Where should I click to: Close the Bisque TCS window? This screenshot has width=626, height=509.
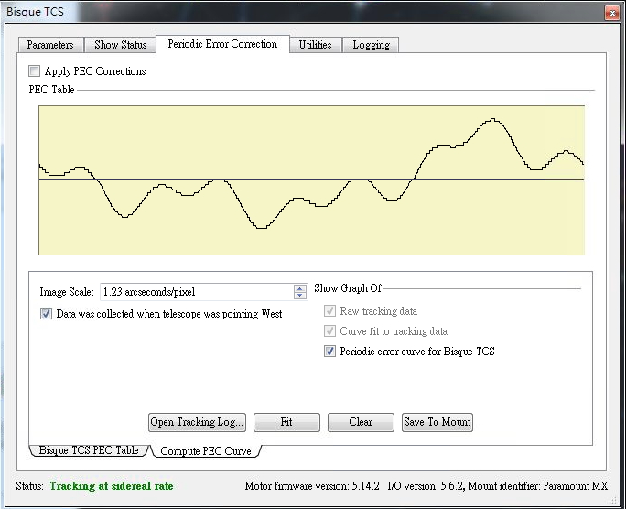click(x=611, y=13)
